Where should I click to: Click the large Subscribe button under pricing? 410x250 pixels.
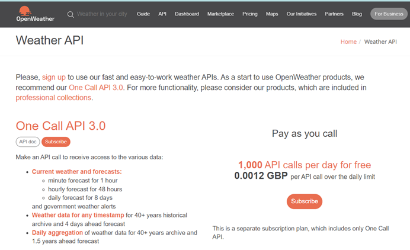(305, 201)
